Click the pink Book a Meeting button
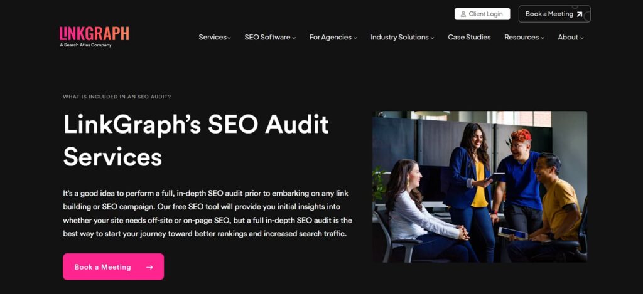The image size is (643, 294). (x=113, y=266)
